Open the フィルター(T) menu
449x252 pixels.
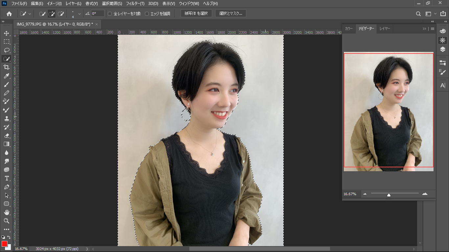point(134,4)
